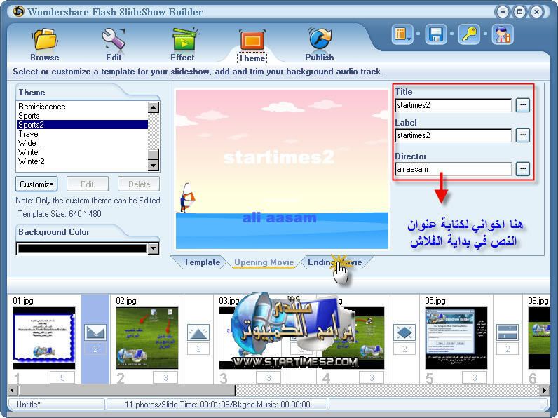Minimize the Wondershare window
558x418 pixels.
tap(503, 12)
